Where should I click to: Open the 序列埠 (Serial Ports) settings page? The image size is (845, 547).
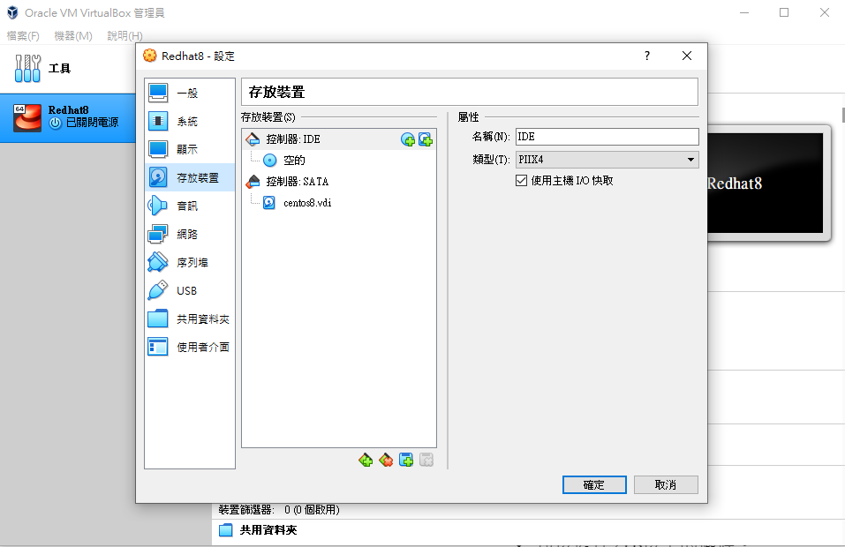point(190,262)
